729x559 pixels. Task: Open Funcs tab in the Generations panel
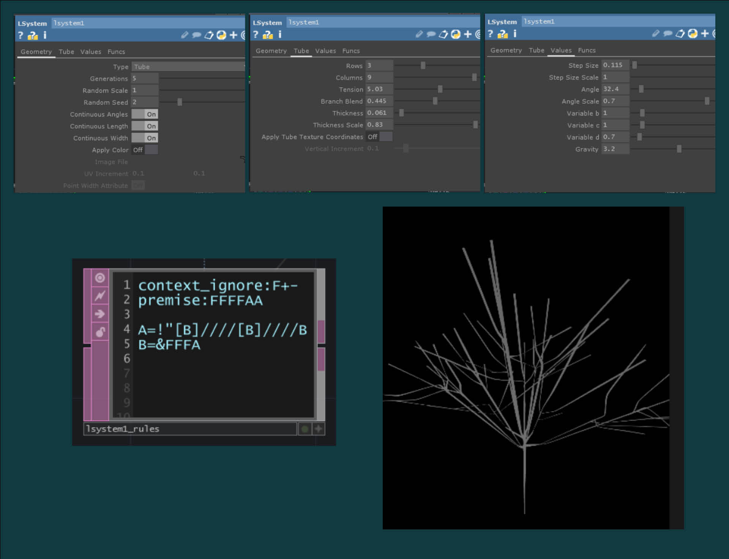[116, 52]
